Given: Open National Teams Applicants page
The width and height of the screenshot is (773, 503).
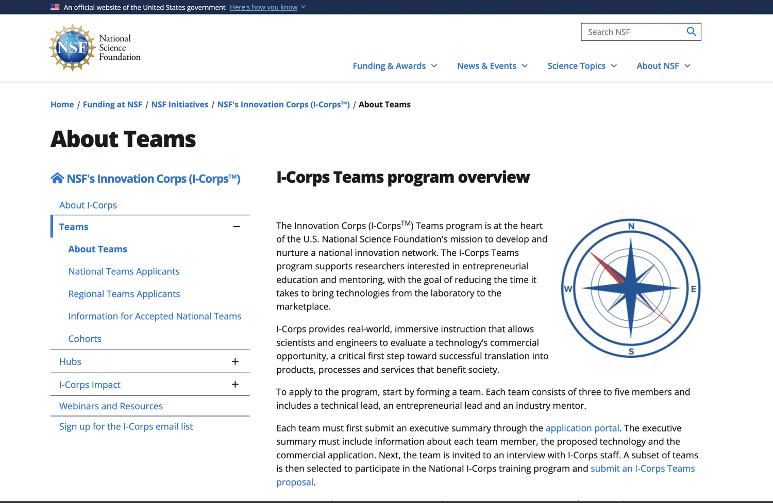Looking at the screenshot, I should click(124, 271).
